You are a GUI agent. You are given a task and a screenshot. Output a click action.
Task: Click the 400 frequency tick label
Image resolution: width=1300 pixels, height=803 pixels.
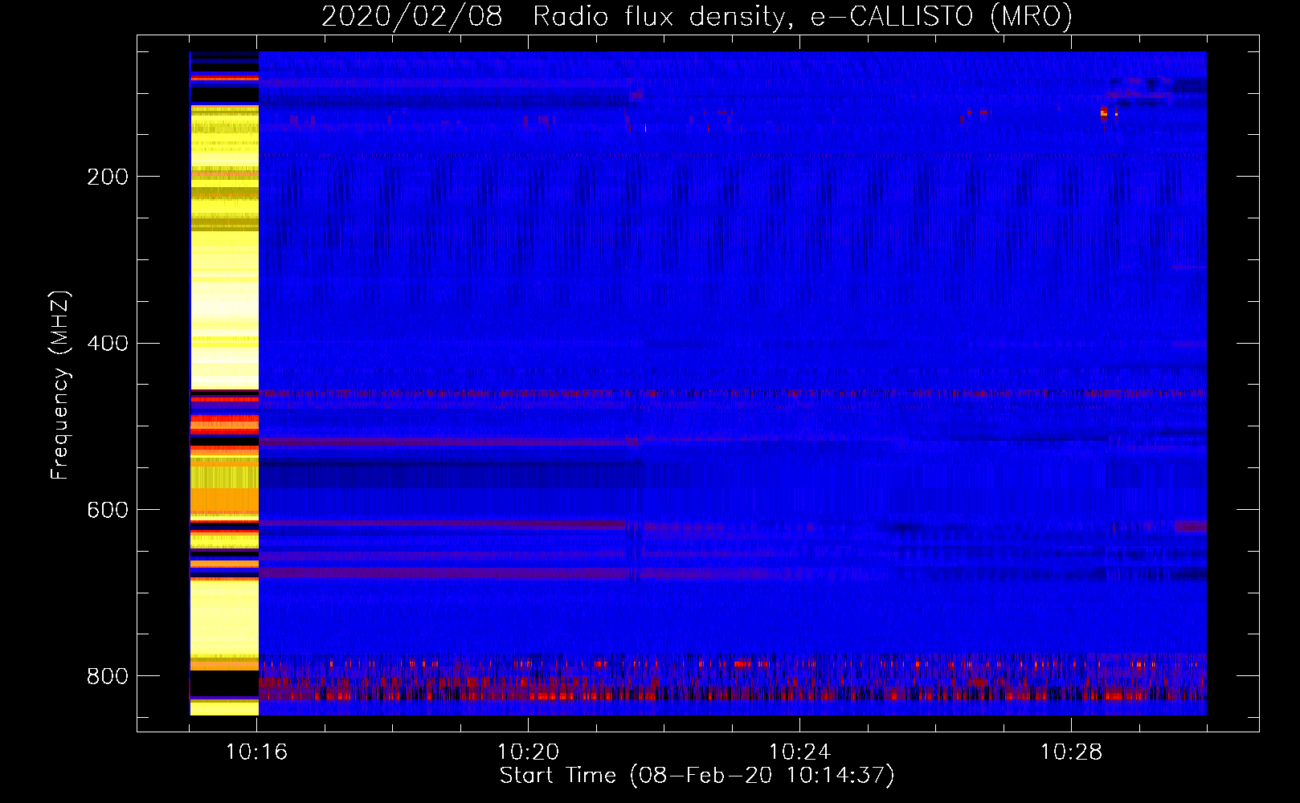click(108, 344)
